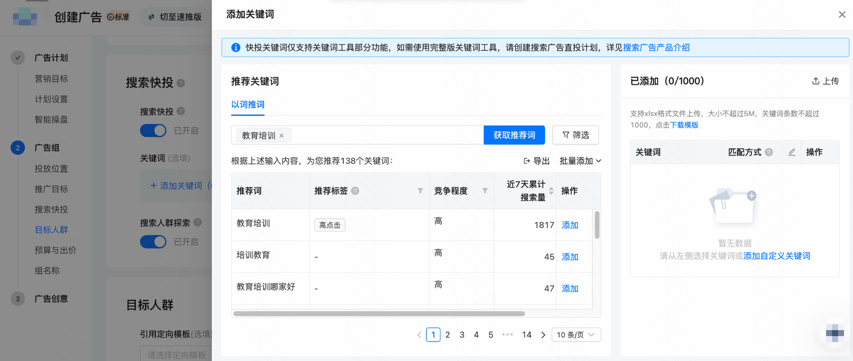Viewport: 853px width, 361px height.
Task: Open 组名称 in the left sidebar
Action: pyautogui.click(x=47, y=271)
